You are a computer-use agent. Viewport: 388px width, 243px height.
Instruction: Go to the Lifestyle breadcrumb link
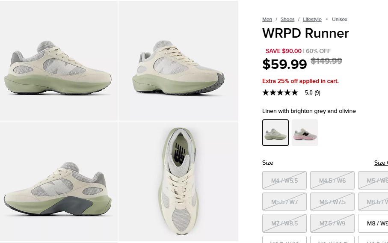pyautogui.click(x=312, y=19)
